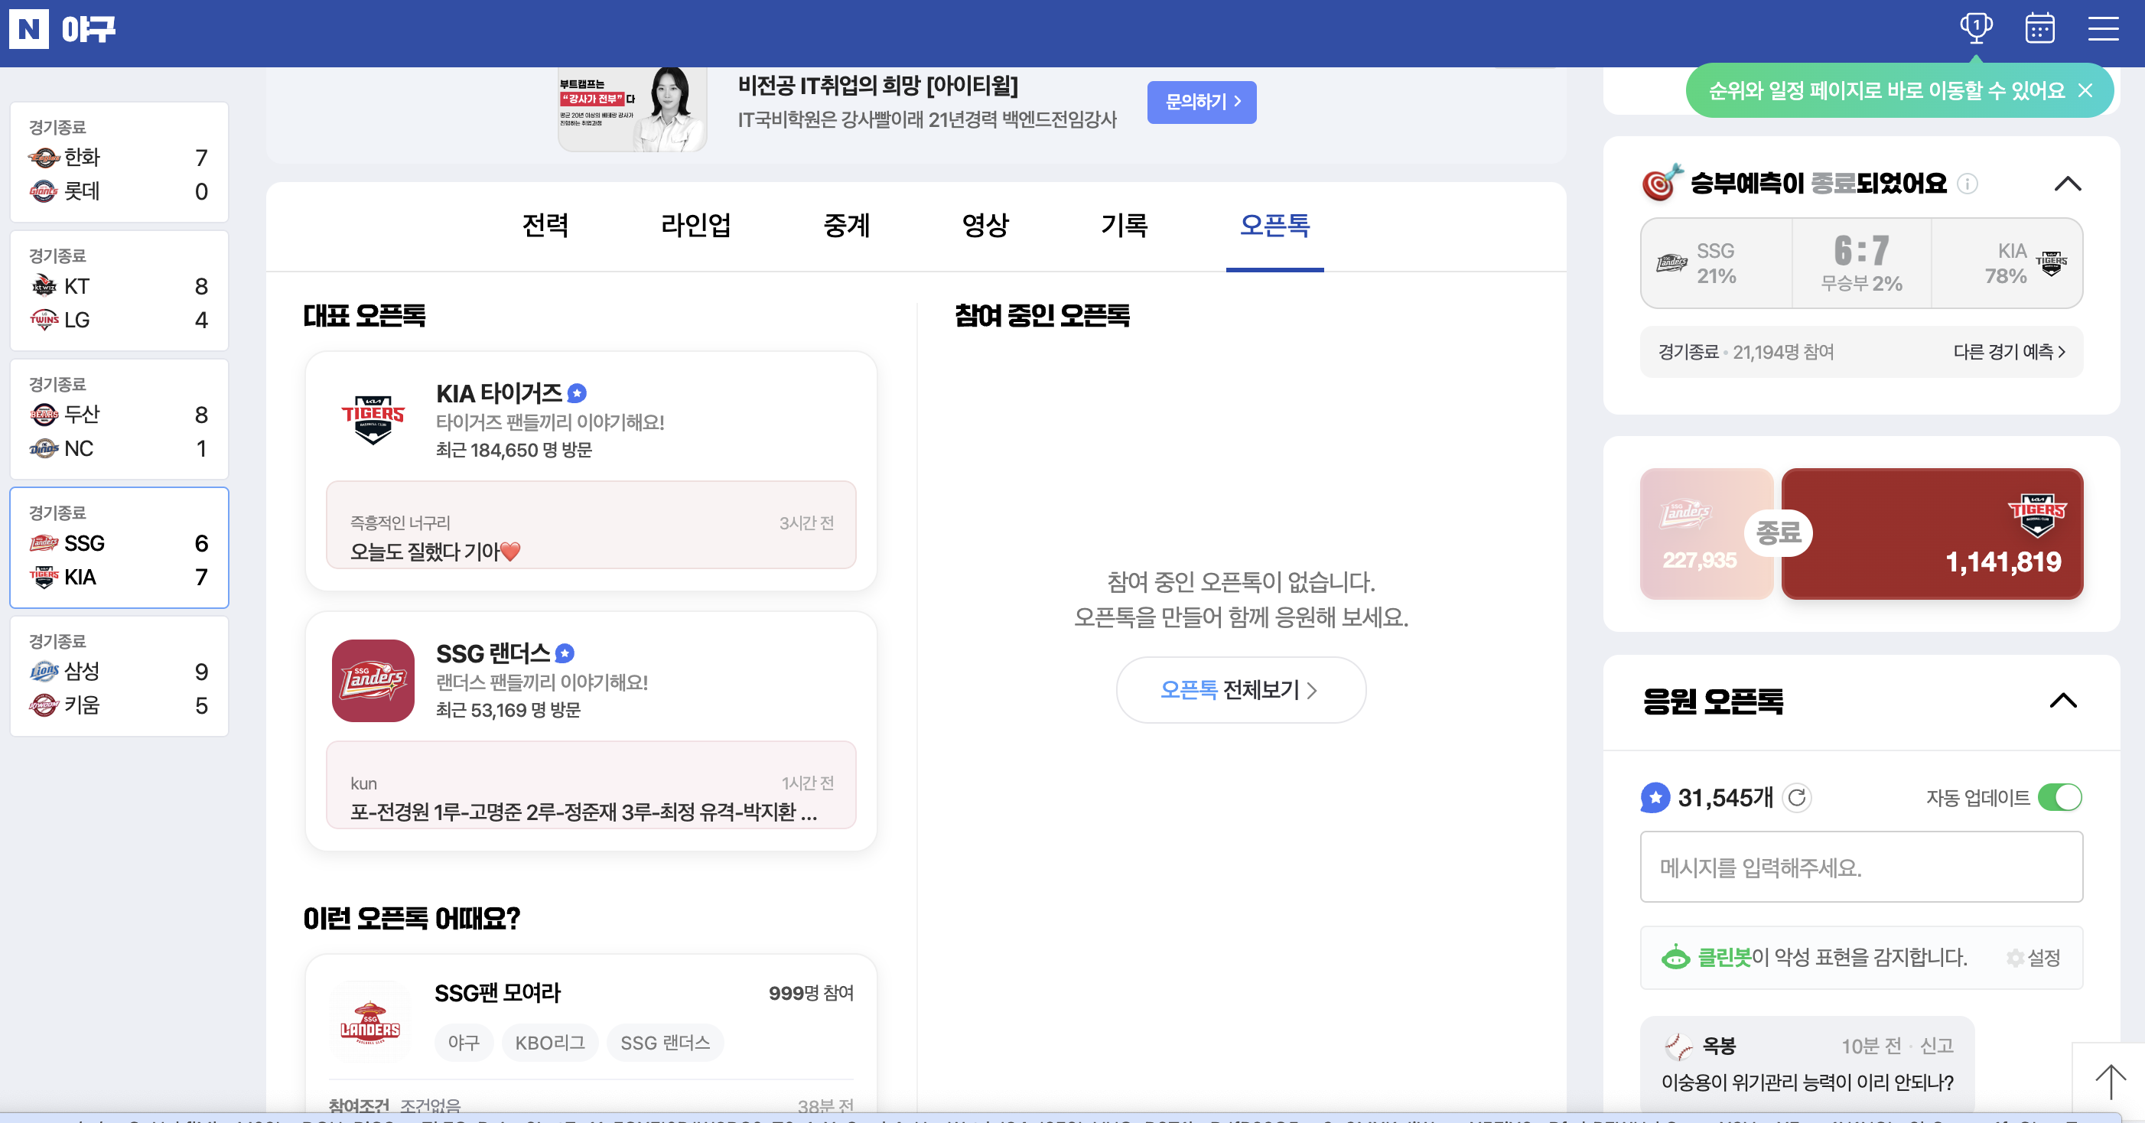Click the info icon next to 승부예측 title
2145x1123 pixels.
tap(1967, 183)
